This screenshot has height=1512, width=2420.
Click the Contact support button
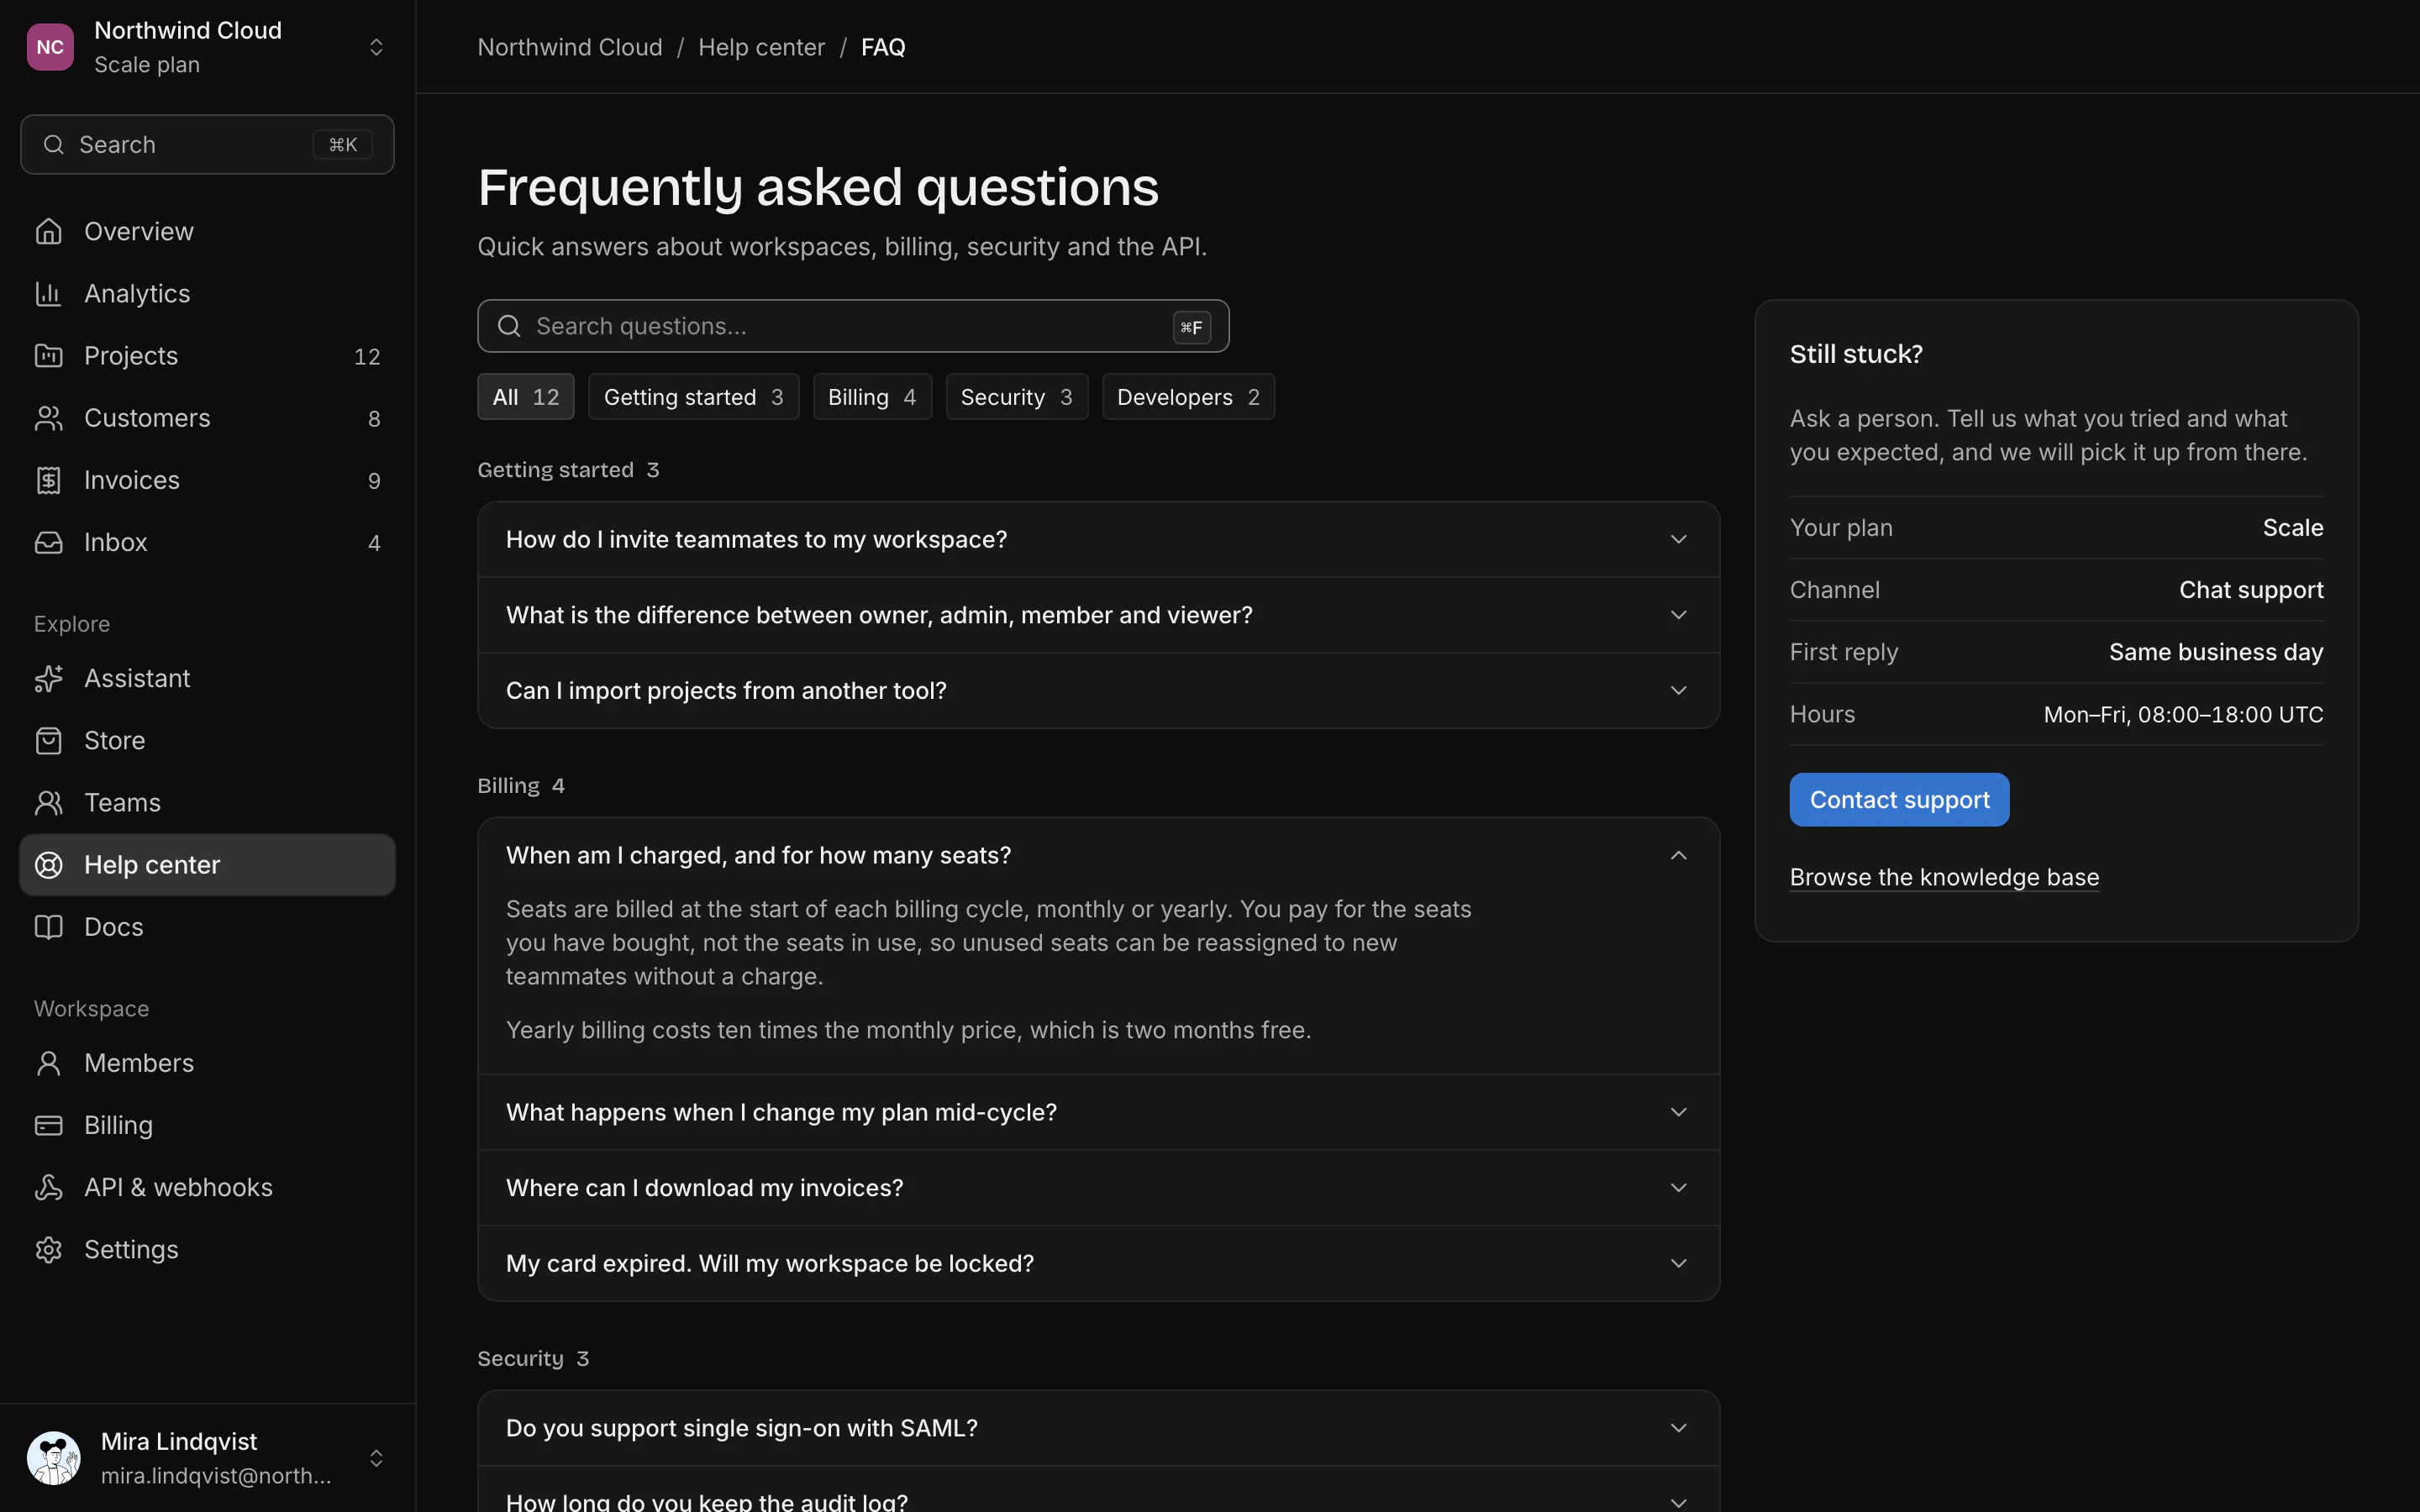pos(1899,800)
